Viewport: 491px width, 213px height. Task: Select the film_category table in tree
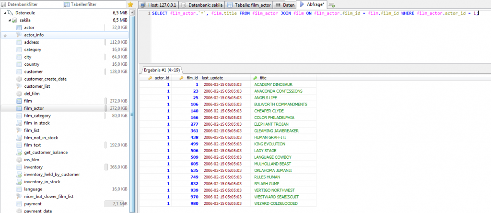click(x=38, y=116)
